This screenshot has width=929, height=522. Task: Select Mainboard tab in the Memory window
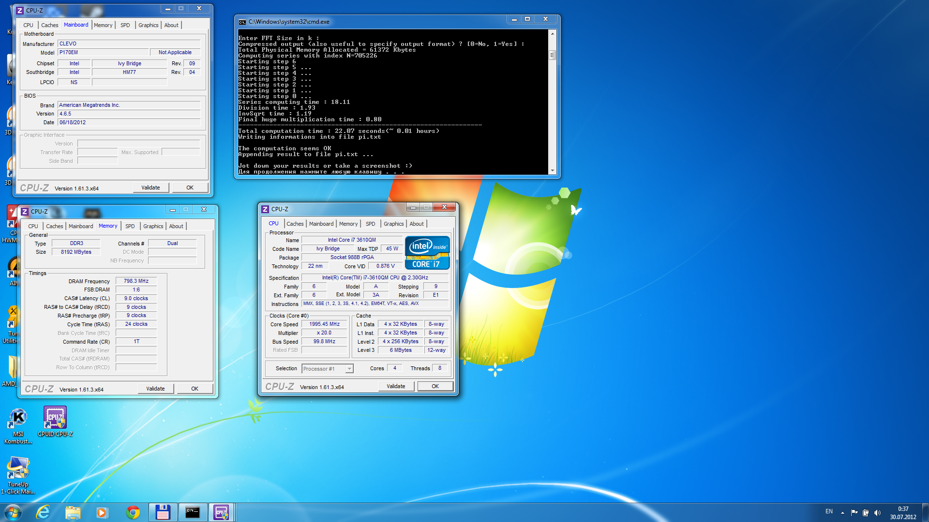(81, 226)
